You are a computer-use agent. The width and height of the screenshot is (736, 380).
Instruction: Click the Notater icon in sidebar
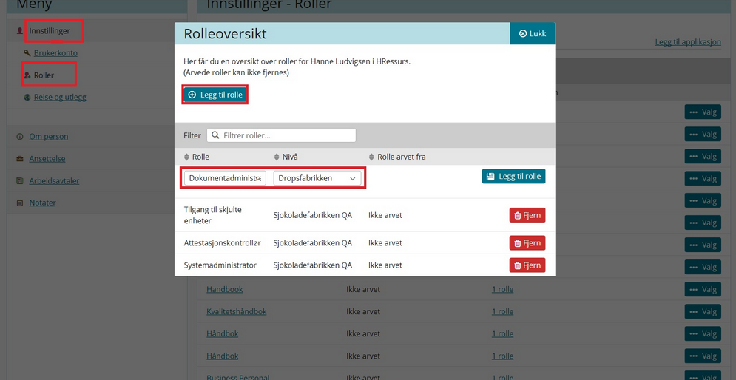click(x=20, y=203)
